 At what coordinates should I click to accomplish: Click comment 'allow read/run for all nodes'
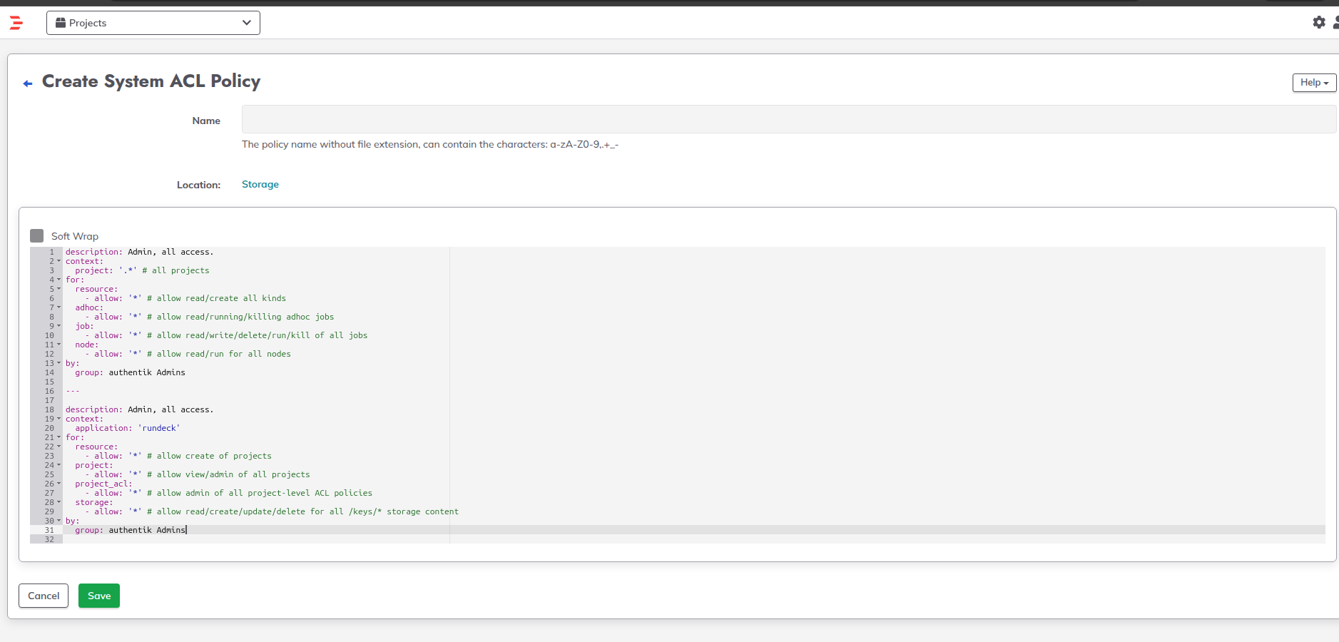(224, 354)
